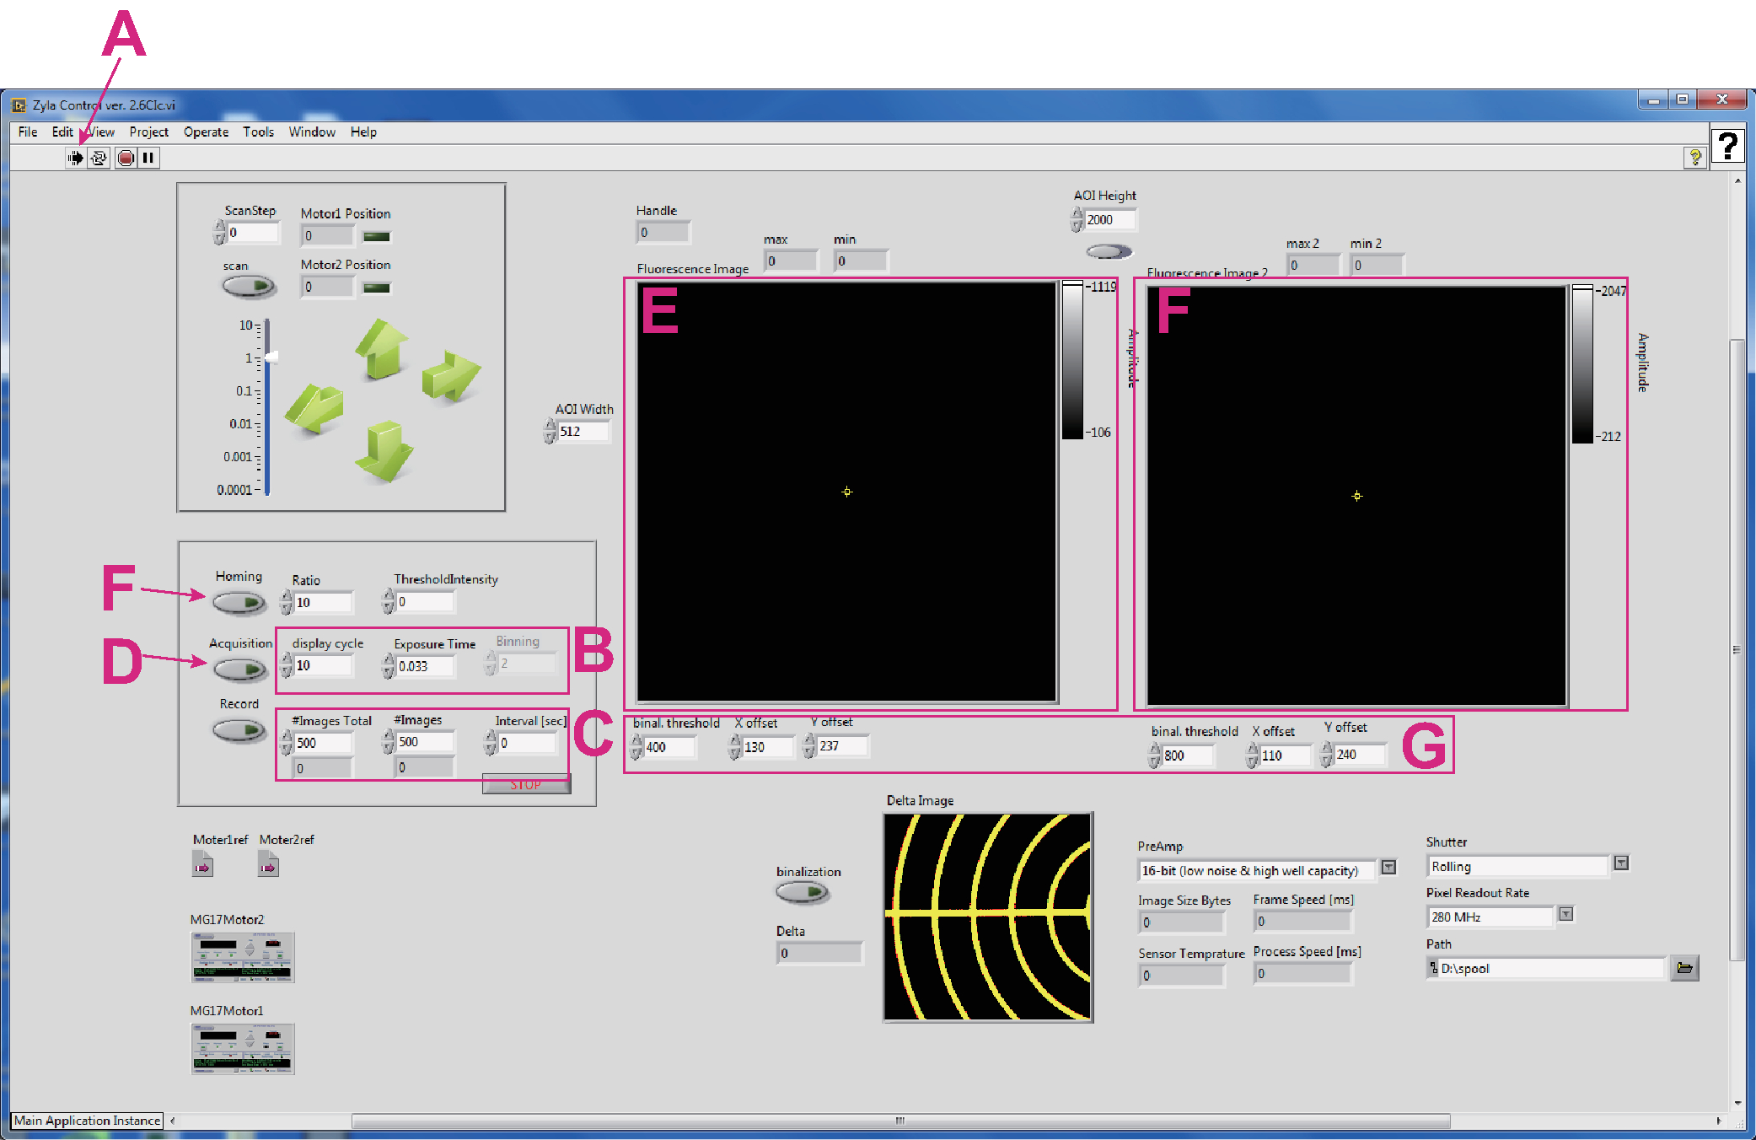Click the logarithmic step size slider
This screenshot has width=1756, height=1140.
click(x=267, y=406)
